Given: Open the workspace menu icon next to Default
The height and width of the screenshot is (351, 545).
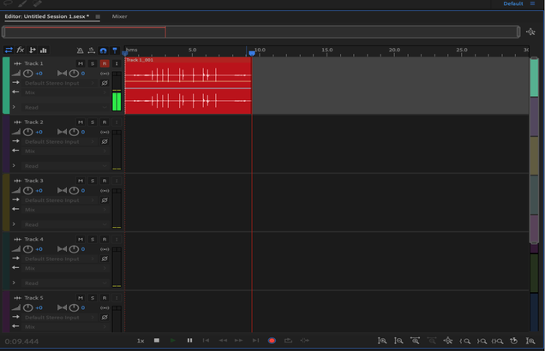Looking at the screenshot, I should click(x=532, y=3).
